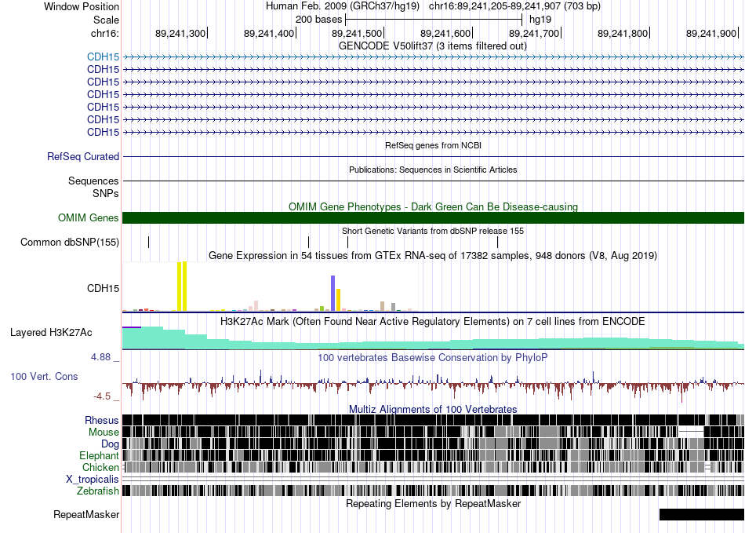The image size is (745, 533).
Task: Click the 100 Vert. Cons label
Action: click(44, 377)
